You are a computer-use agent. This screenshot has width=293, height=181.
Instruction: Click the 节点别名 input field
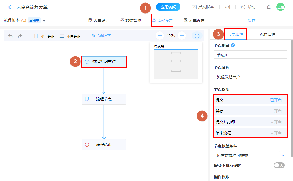250,55
